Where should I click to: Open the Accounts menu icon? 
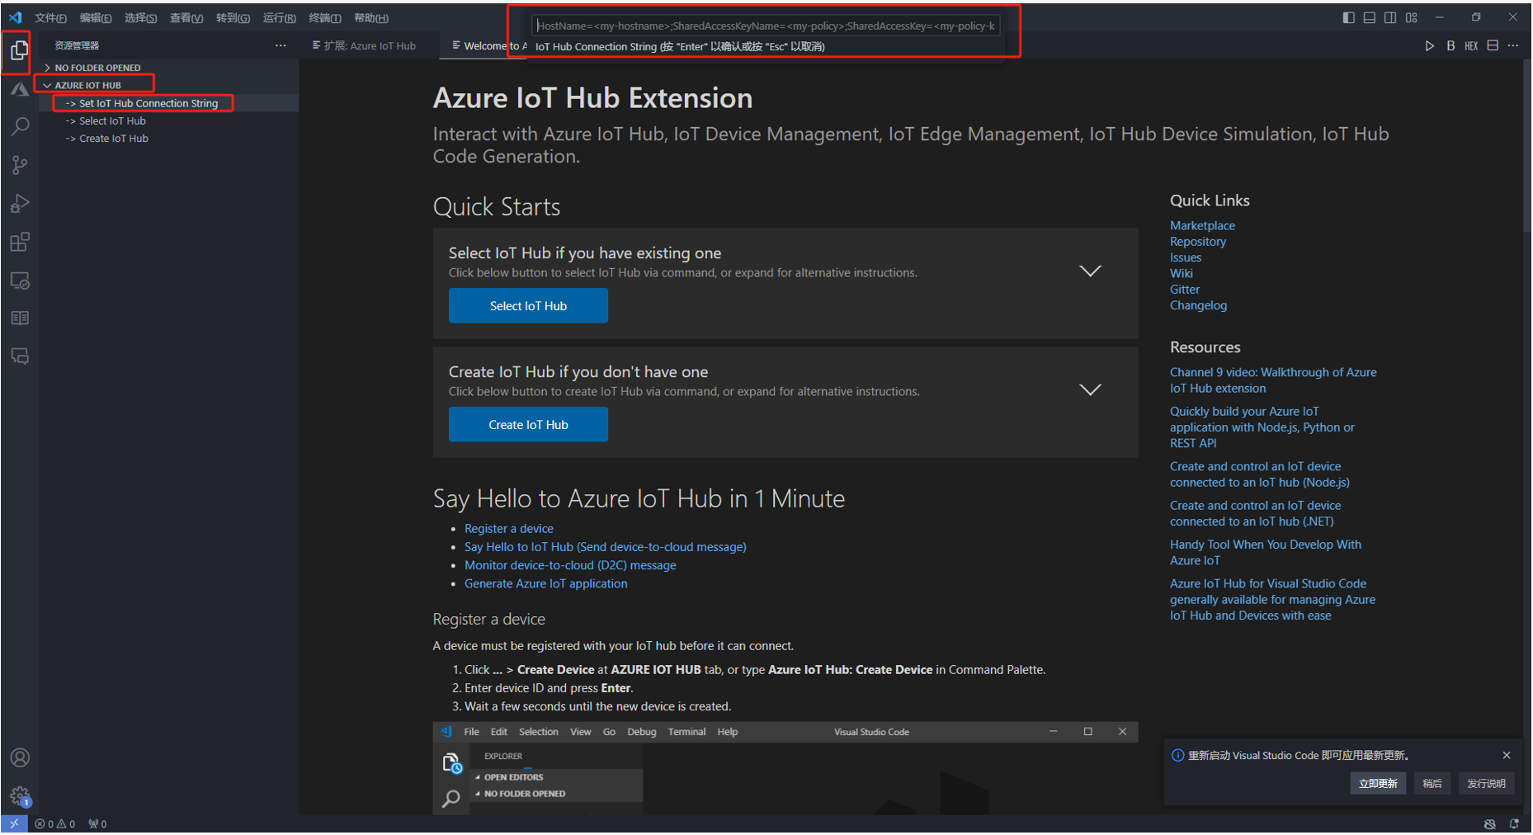[20, 757]
